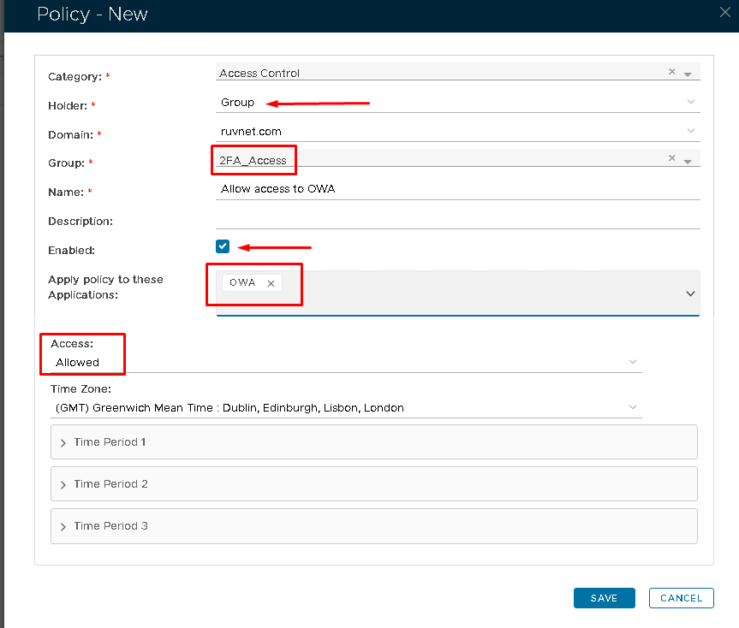Screen dimensions: 739x628
Task: Clear the 2FA_Access group selection
Action: coord(672,158)
